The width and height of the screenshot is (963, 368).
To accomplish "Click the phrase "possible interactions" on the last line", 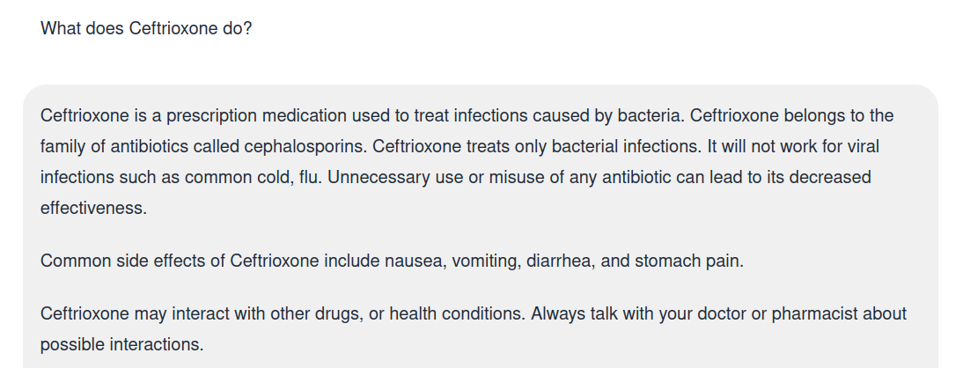I will point(121,344).
